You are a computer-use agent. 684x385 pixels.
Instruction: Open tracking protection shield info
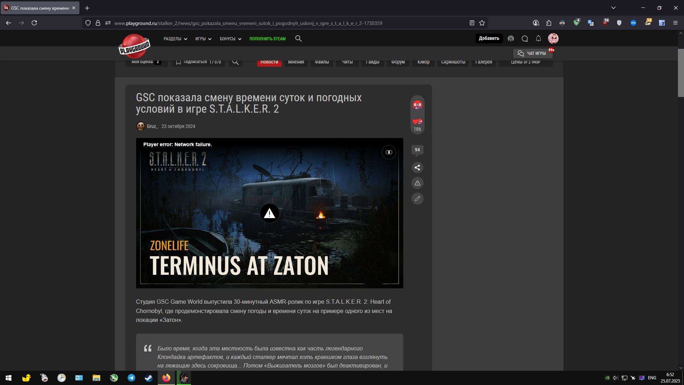[x=88, y=23]
